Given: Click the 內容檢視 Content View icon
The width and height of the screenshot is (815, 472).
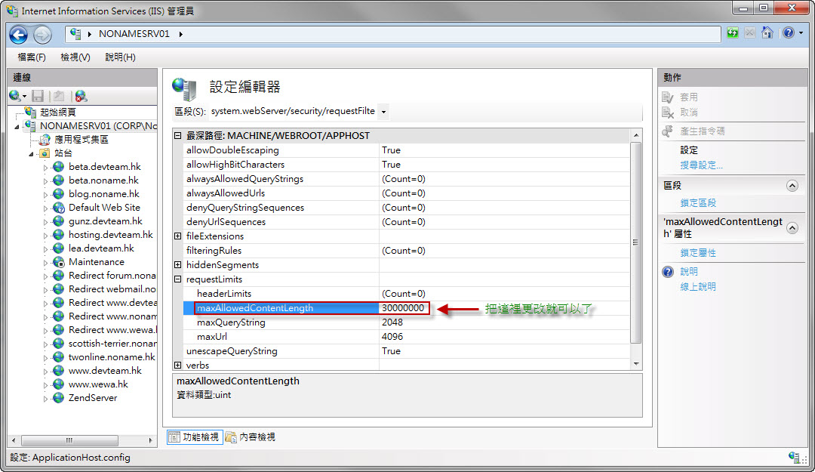Looking at the screenshot, I should pos(231,437).
